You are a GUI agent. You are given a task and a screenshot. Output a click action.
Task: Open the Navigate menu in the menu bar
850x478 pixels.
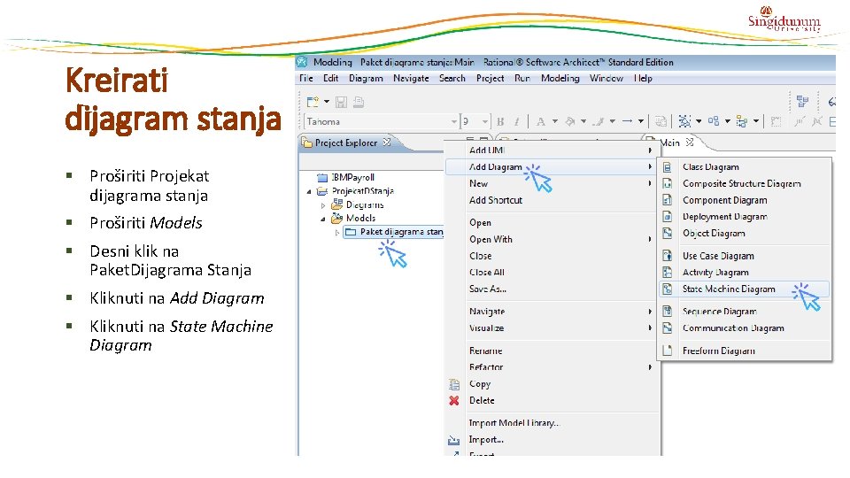[x=411, y=78]
